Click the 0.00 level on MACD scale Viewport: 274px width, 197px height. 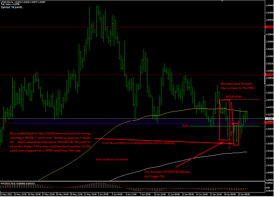click(x=268, y=187)
